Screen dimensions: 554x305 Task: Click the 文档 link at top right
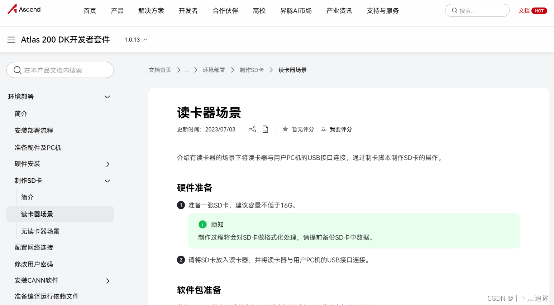(524, 11)
